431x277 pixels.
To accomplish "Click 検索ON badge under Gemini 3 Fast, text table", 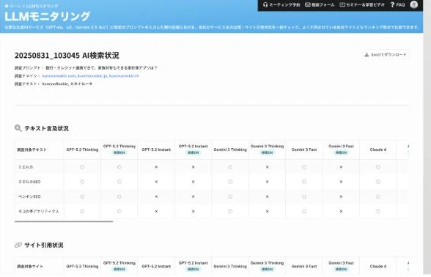I will click(341, 152).
